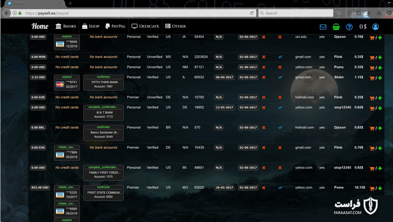Click the 3.33 USD balance badge
This screenshot has width=393, height=222.
coord(38,77)
